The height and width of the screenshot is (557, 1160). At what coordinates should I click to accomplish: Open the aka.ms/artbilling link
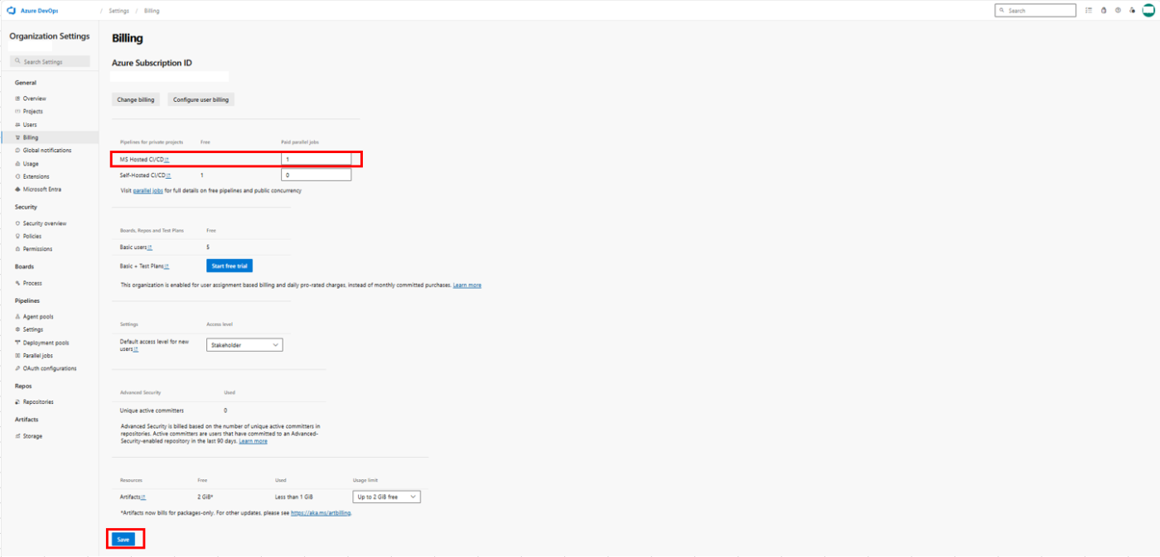coord(321,513)
